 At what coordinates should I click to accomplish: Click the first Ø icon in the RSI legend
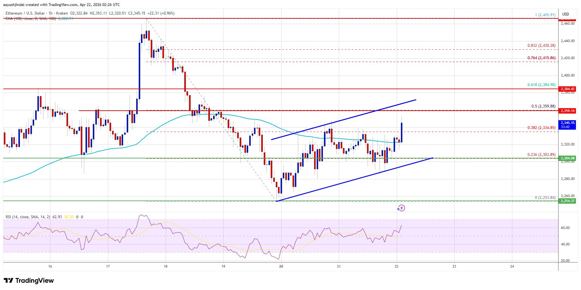pyautogui.click(x=77, y=217)
